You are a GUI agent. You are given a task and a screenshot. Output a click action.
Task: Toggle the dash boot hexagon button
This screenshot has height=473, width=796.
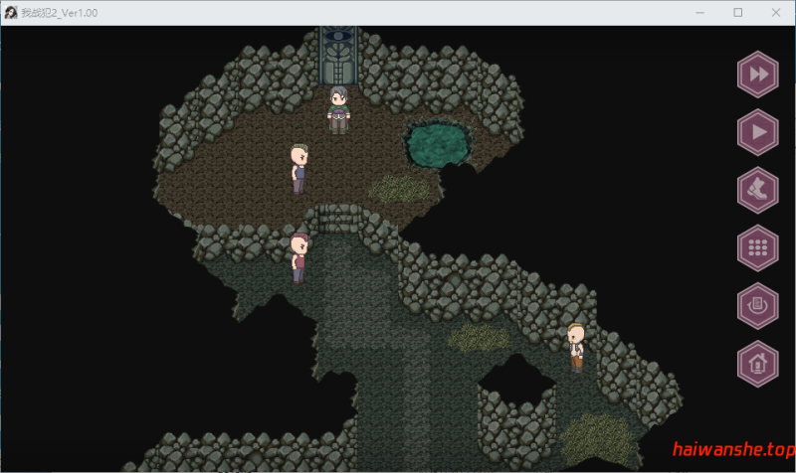757,190
